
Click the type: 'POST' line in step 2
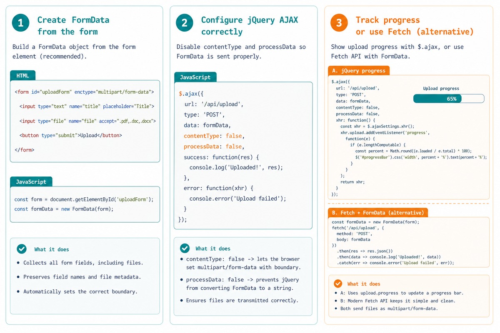tap(205, 114)
